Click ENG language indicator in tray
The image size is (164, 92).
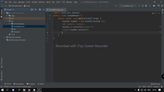(149, 90)
